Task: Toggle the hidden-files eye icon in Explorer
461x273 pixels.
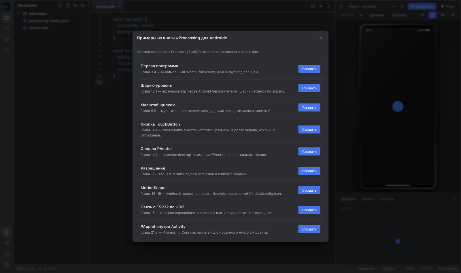Action: [x=75, y=5]
